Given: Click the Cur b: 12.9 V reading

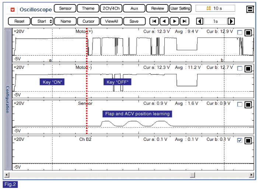Looking at the screenshot, I should pos(220,32).
